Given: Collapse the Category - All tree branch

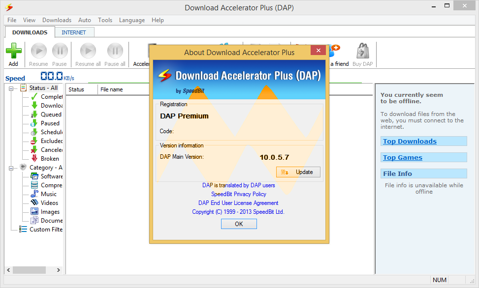Looking at the screenshot, I should pyautogui.click(x=11, y=168).
